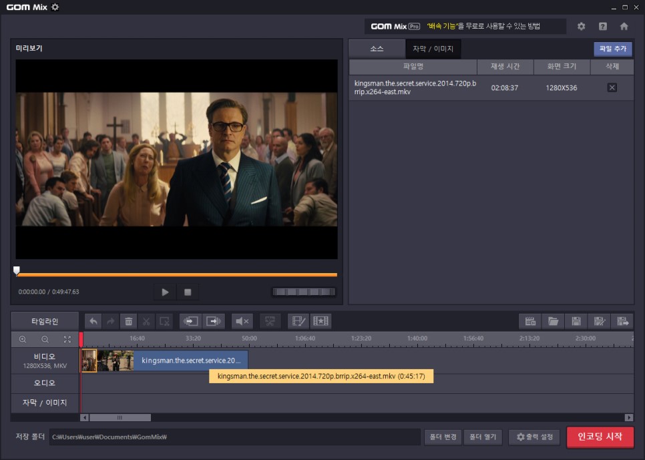
Task: Click the 자막 / 이미지 track label
Action: point(45,403)
